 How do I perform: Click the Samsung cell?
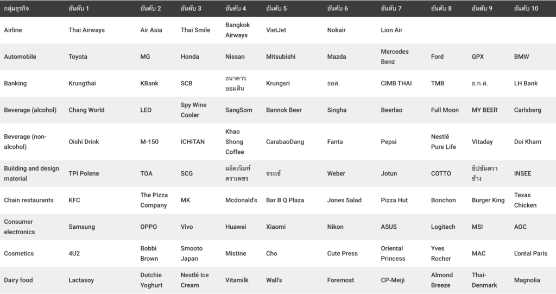pos(81,227)
